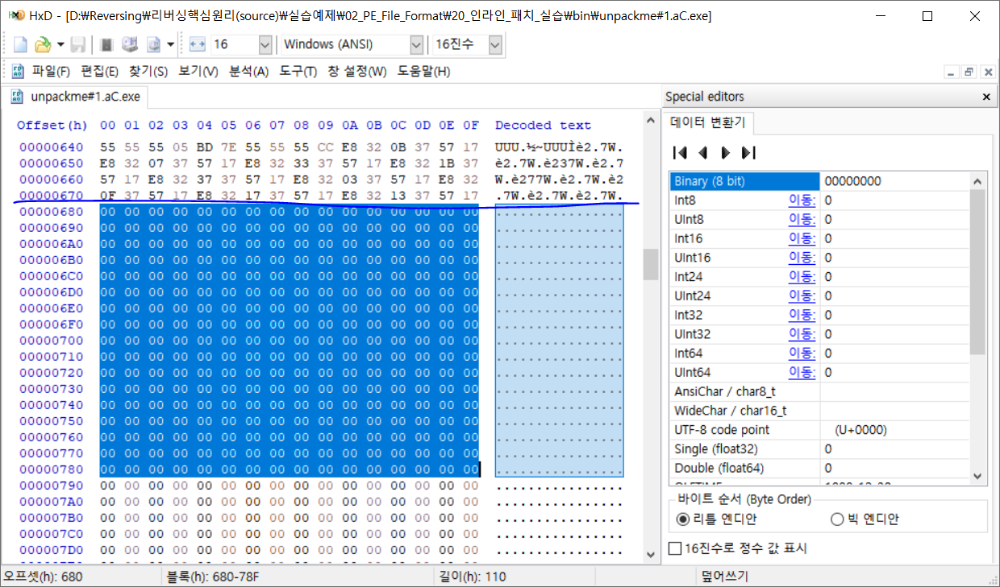The height and width of the screenshot is (587, 1000).
Task: Click the Save floppy disk icon
Action: click(x=78, y=44)
